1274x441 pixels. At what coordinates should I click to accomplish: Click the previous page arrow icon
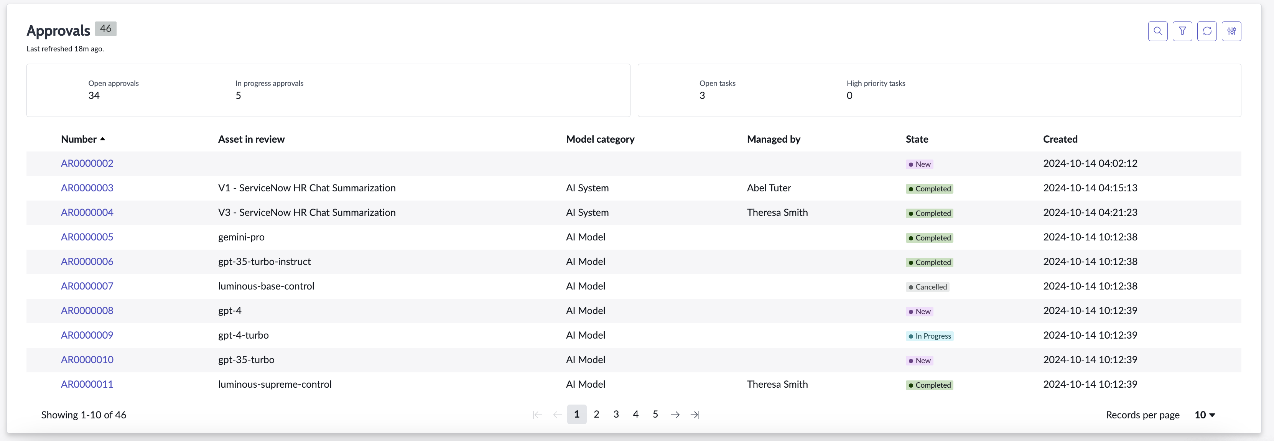click(557, 415)
